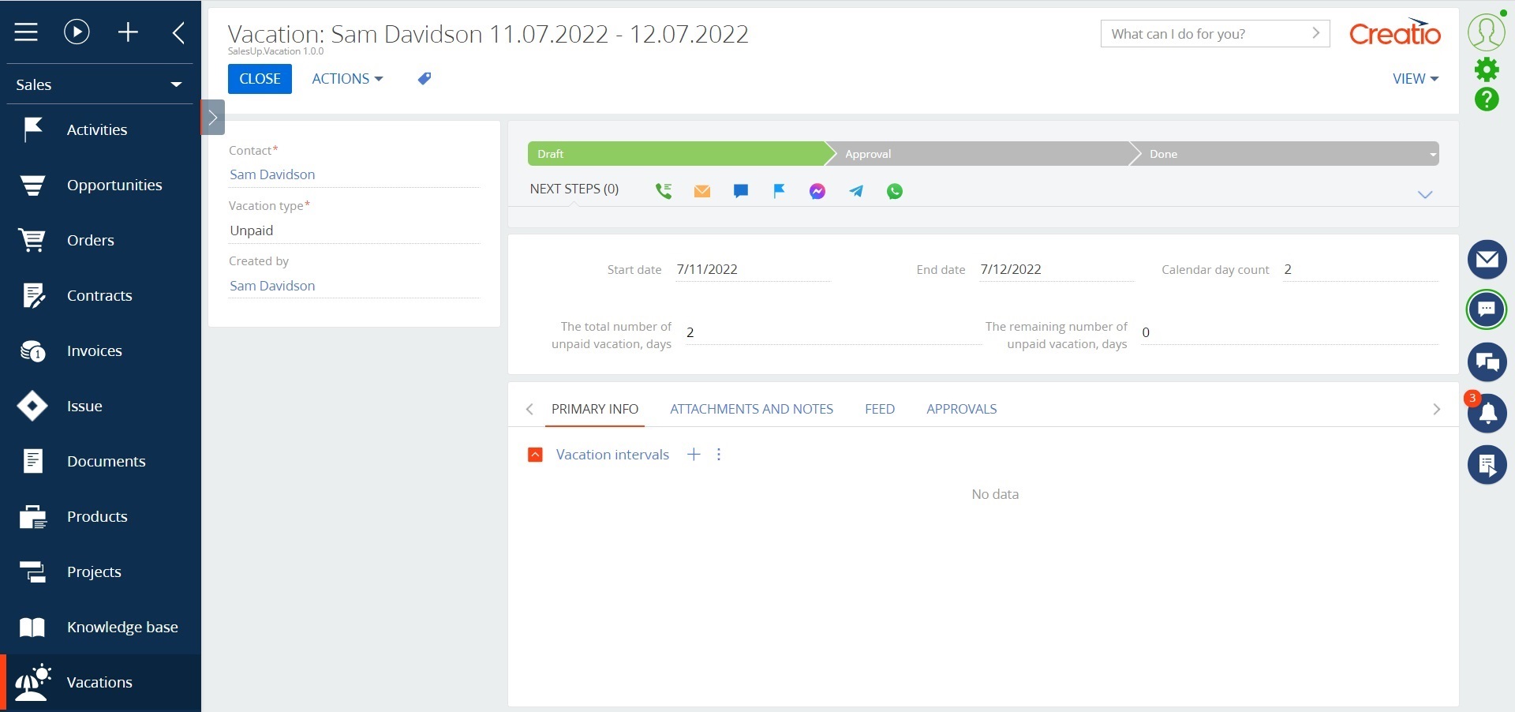This screenshot has width=1515, height=712.
Task: Click the Telegram icon
Action: pyautogui.click(x=856, y=191)
